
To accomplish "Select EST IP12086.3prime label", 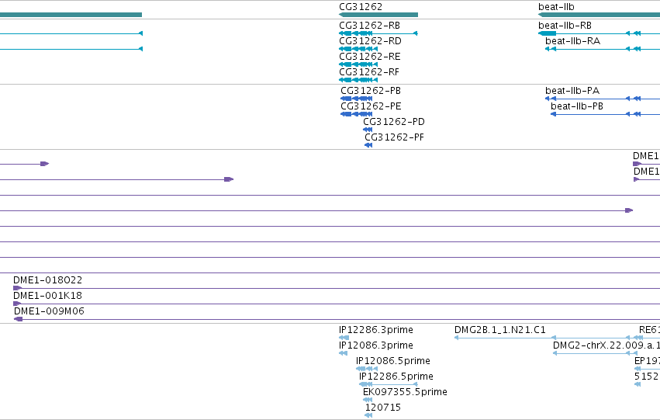I will tap(376, 345).
